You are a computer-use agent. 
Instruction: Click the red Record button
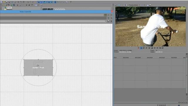138,48
